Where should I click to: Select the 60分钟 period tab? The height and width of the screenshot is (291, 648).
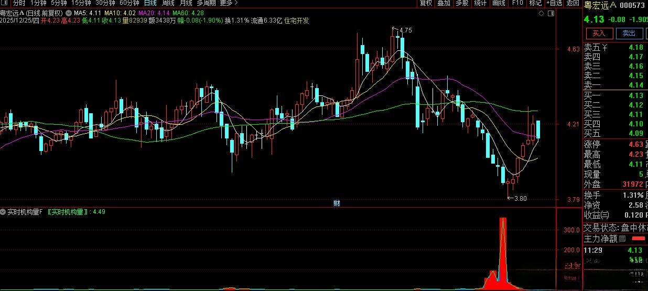click(129, 3)
